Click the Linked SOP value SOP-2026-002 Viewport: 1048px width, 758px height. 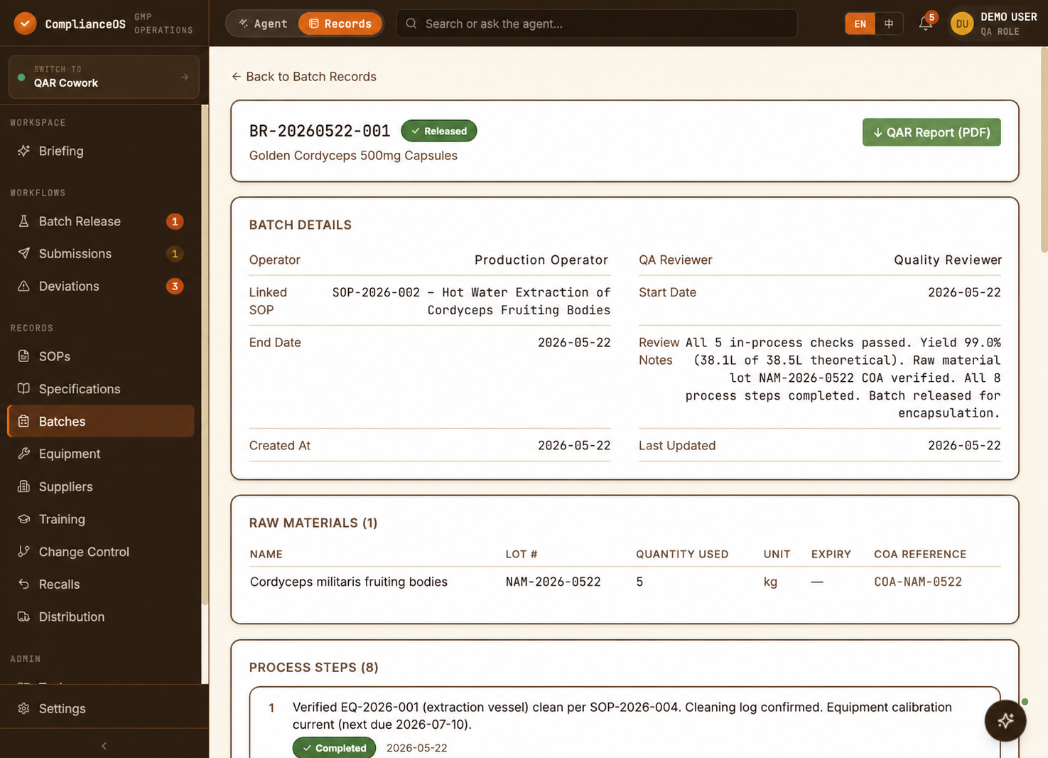(x=471, y=301)
